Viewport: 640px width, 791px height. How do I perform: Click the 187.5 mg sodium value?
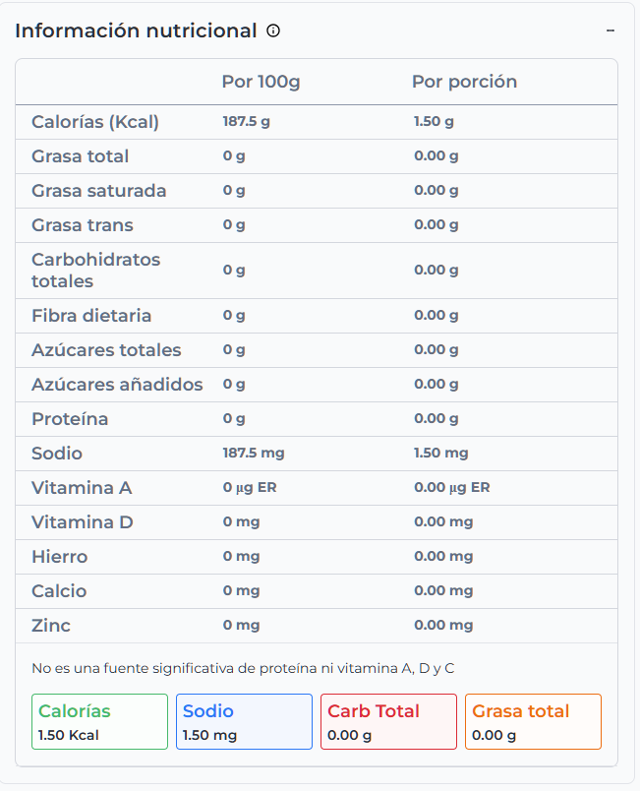(x=254, y=454)
